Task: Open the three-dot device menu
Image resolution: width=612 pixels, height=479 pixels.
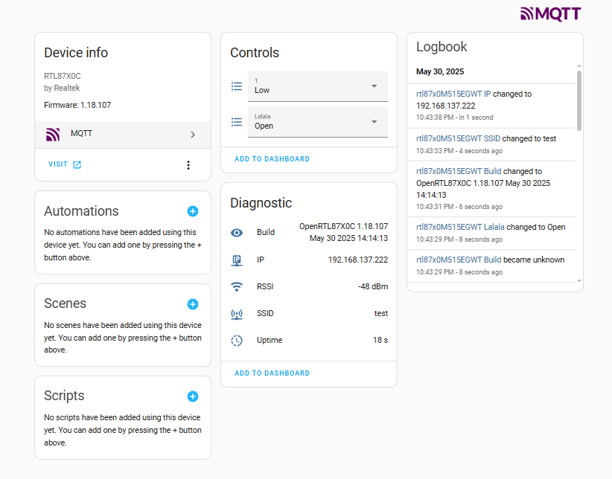Action: [x=188, y=165]
